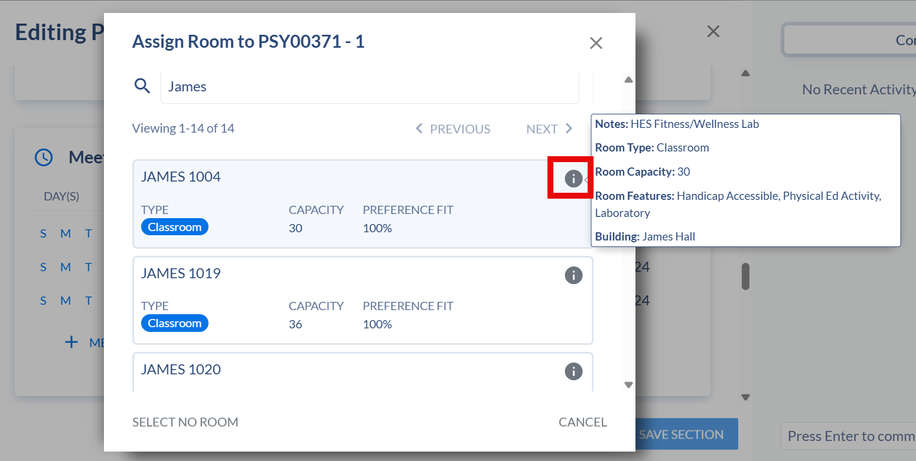The image size is (916, 461).
Task: Close the editing panel with X
Action: pos(713,31)
